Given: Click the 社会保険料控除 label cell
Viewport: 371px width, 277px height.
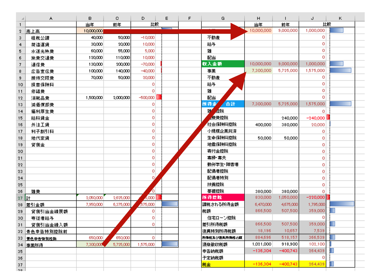Looking at the screenshot, I should point(223,124).
